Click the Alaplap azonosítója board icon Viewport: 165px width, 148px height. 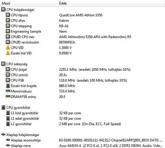[x=8, y=140]
